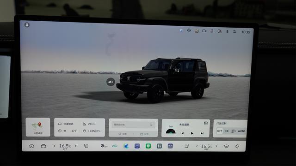Play music in the media card
Screen dimensions: 296x166
(x=192, y=133)
